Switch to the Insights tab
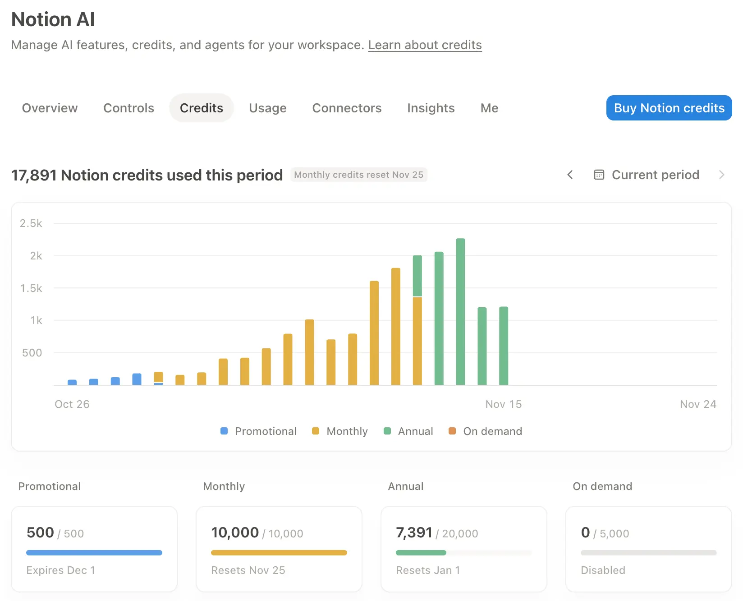 tap(431, 108)
